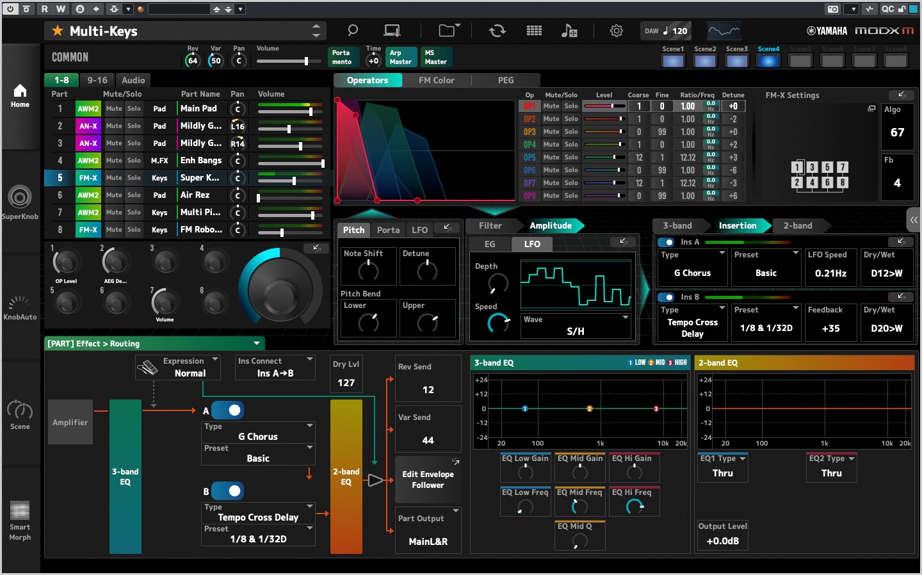Open the search magnifier icon
This screenshot has height=575, width=922.
(x=352, y=30)
